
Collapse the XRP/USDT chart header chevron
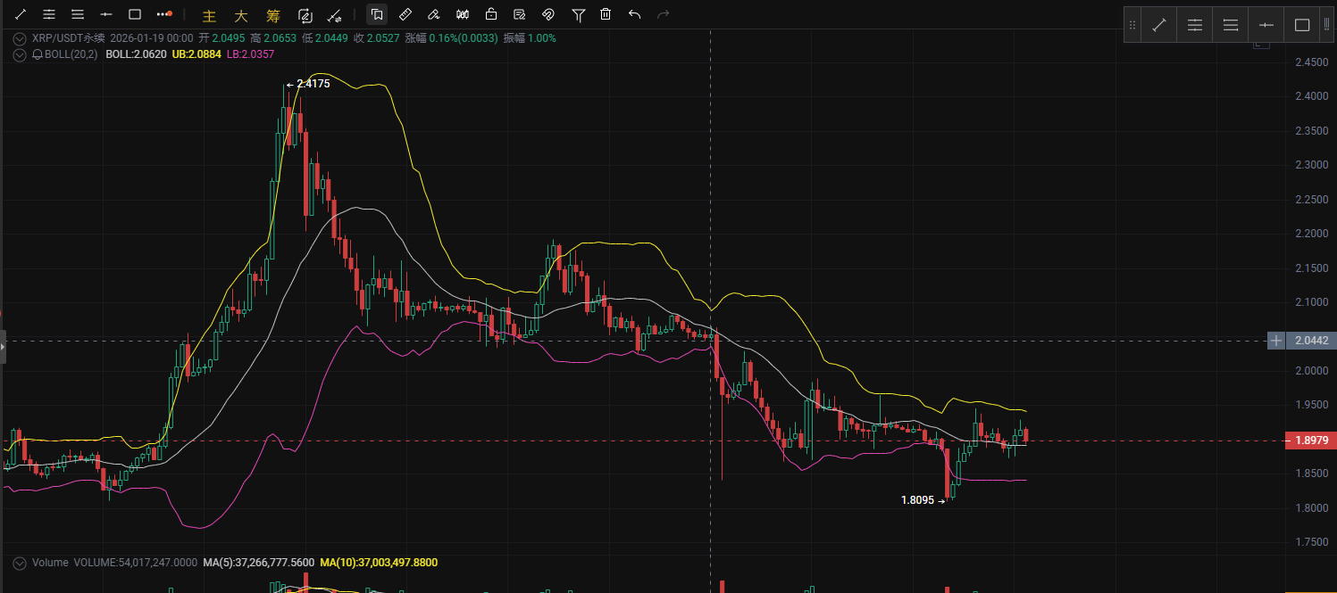pos(20,38)
